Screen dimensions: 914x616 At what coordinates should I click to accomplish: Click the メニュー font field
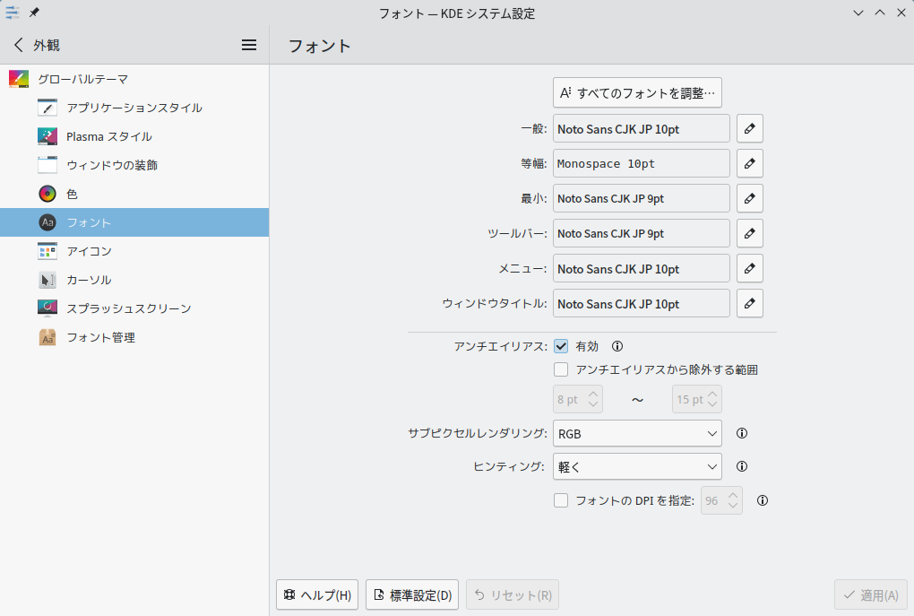[642, 268]
